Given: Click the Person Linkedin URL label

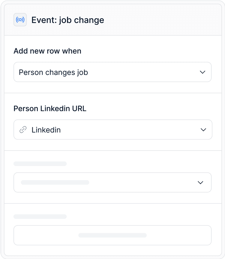Looking at the screenshot, I should tap(50, 109).
